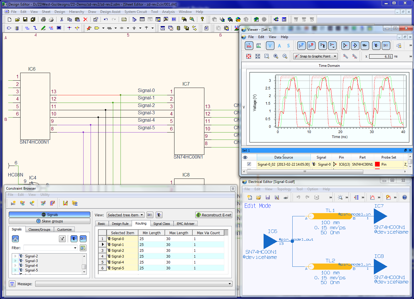Switch to the Routing tab

(x=141, y=223)
